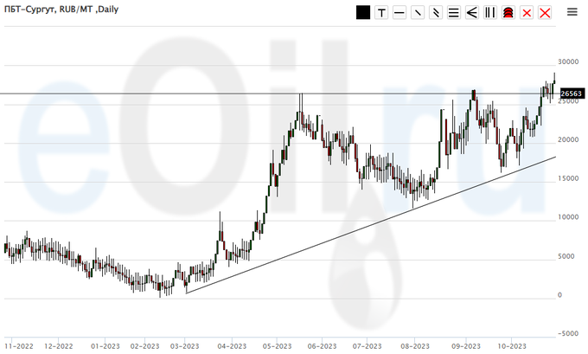Click the 26563 current price label
588x354 pixels.
pos(571,93)
